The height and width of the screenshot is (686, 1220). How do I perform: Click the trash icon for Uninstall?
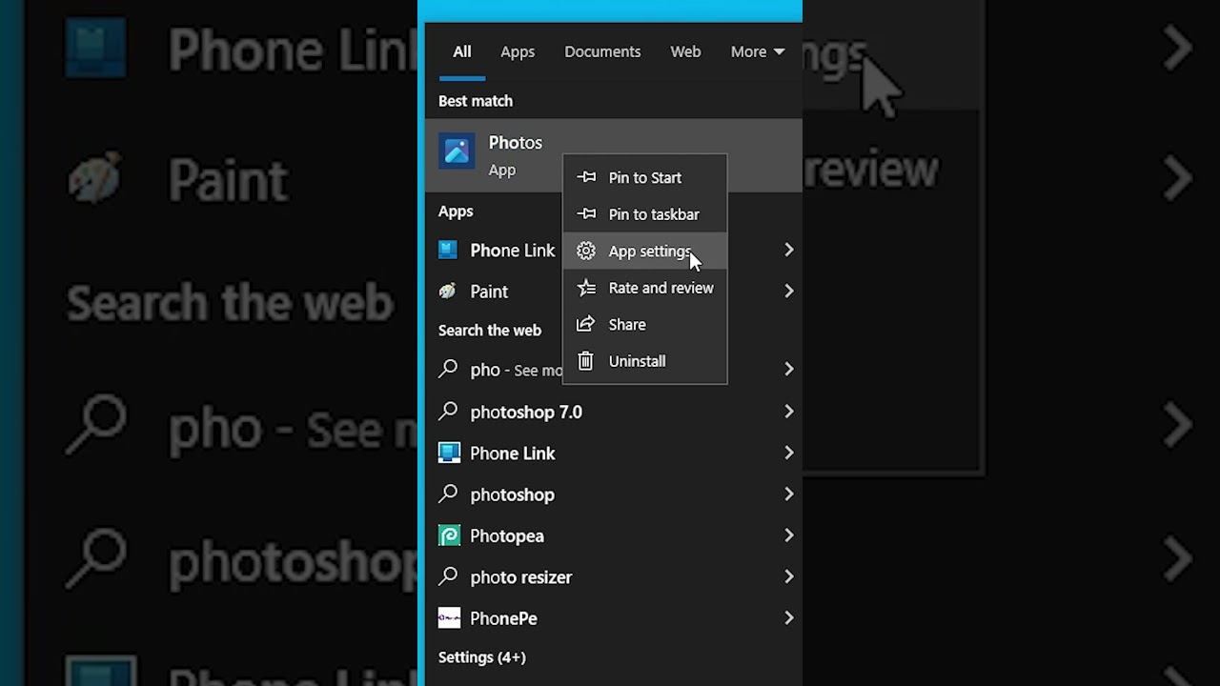pyautogui.click(x=586, y=361)
